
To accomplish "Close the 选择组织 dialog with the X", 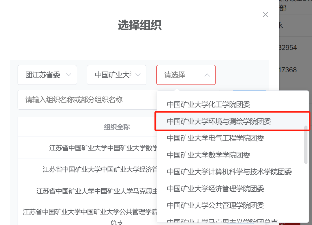I will pyautogui.click(x=265, y=14).
